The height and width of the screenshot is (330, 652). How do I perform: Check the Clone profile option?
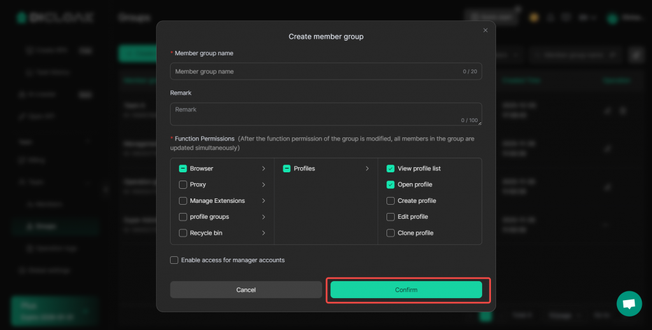click(x=390, y=233)
